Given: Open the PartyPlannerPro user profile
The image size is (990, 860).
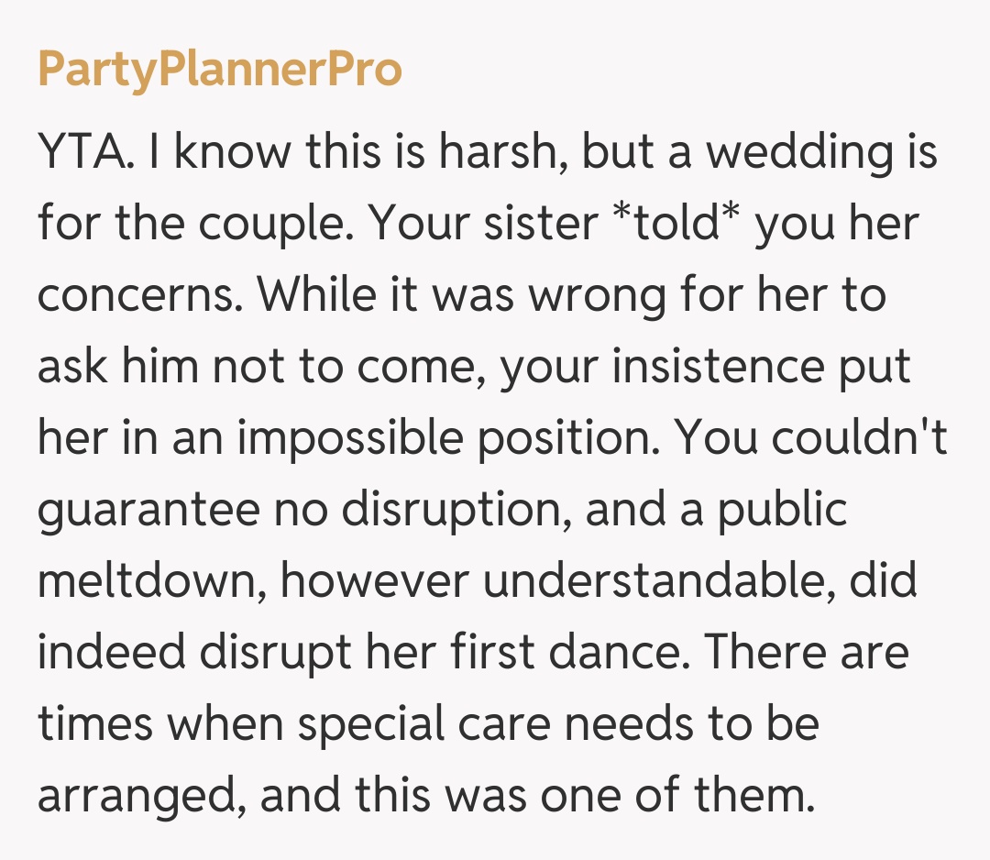Looking at the screenshot, I should coord(220,72).
